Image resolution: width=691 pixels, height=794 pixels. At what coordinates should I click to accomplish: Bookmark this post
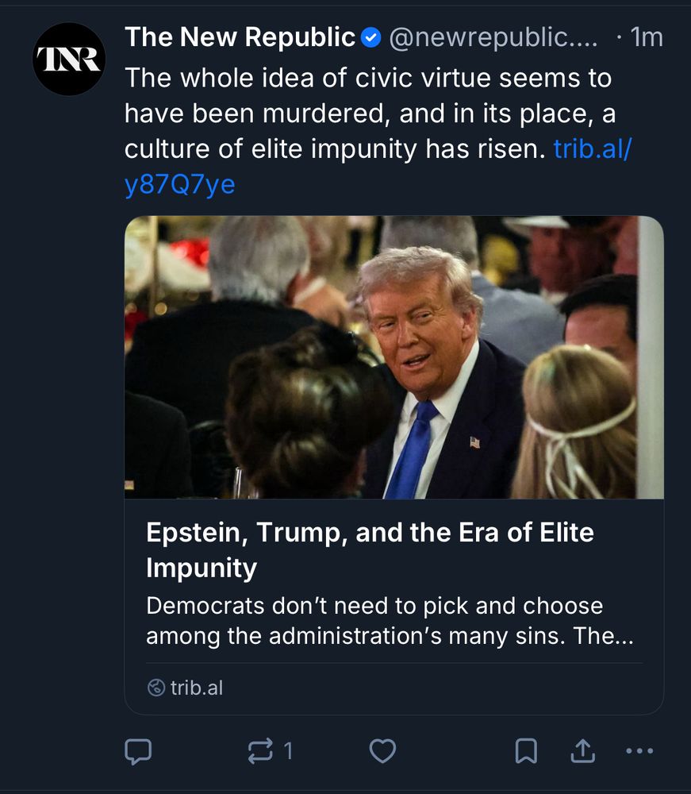[526, 750]
